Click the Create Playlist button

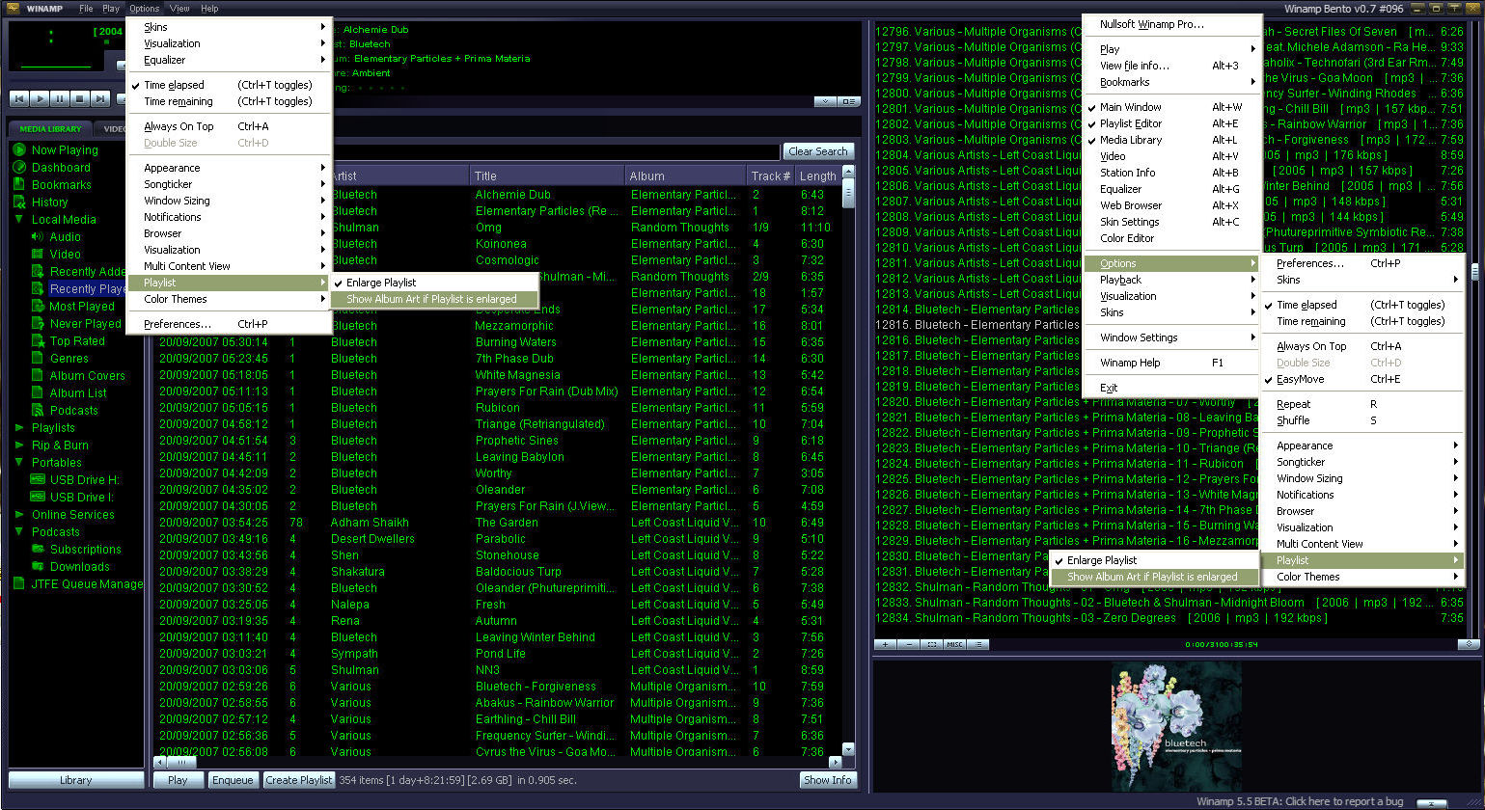click(299, 780)
